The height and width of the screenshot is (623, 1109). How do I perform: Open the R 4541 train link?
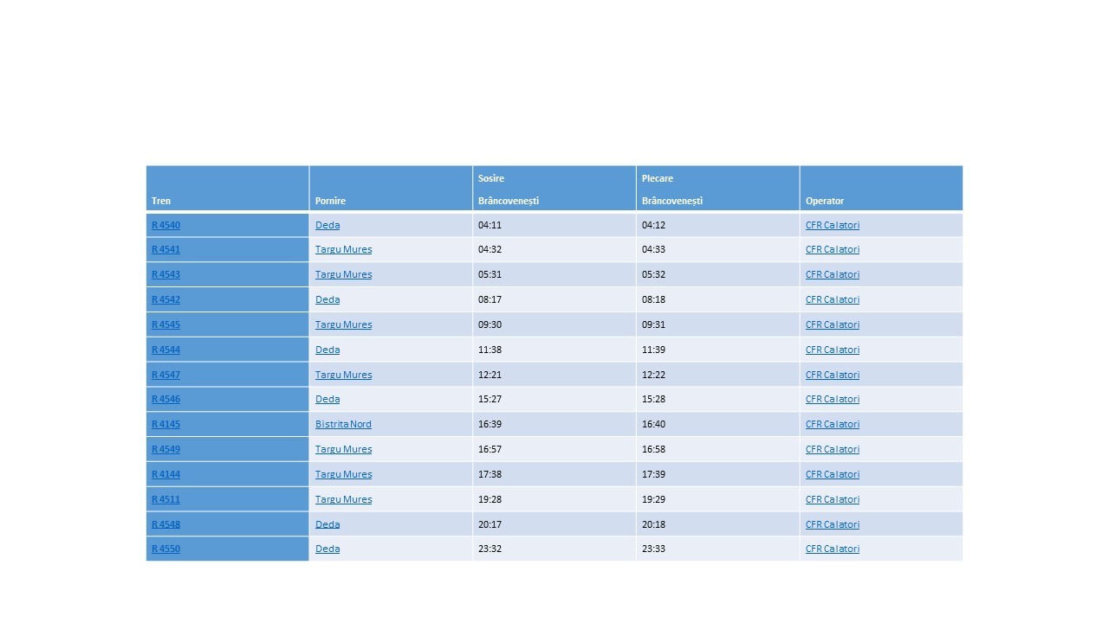pos(165,249)
